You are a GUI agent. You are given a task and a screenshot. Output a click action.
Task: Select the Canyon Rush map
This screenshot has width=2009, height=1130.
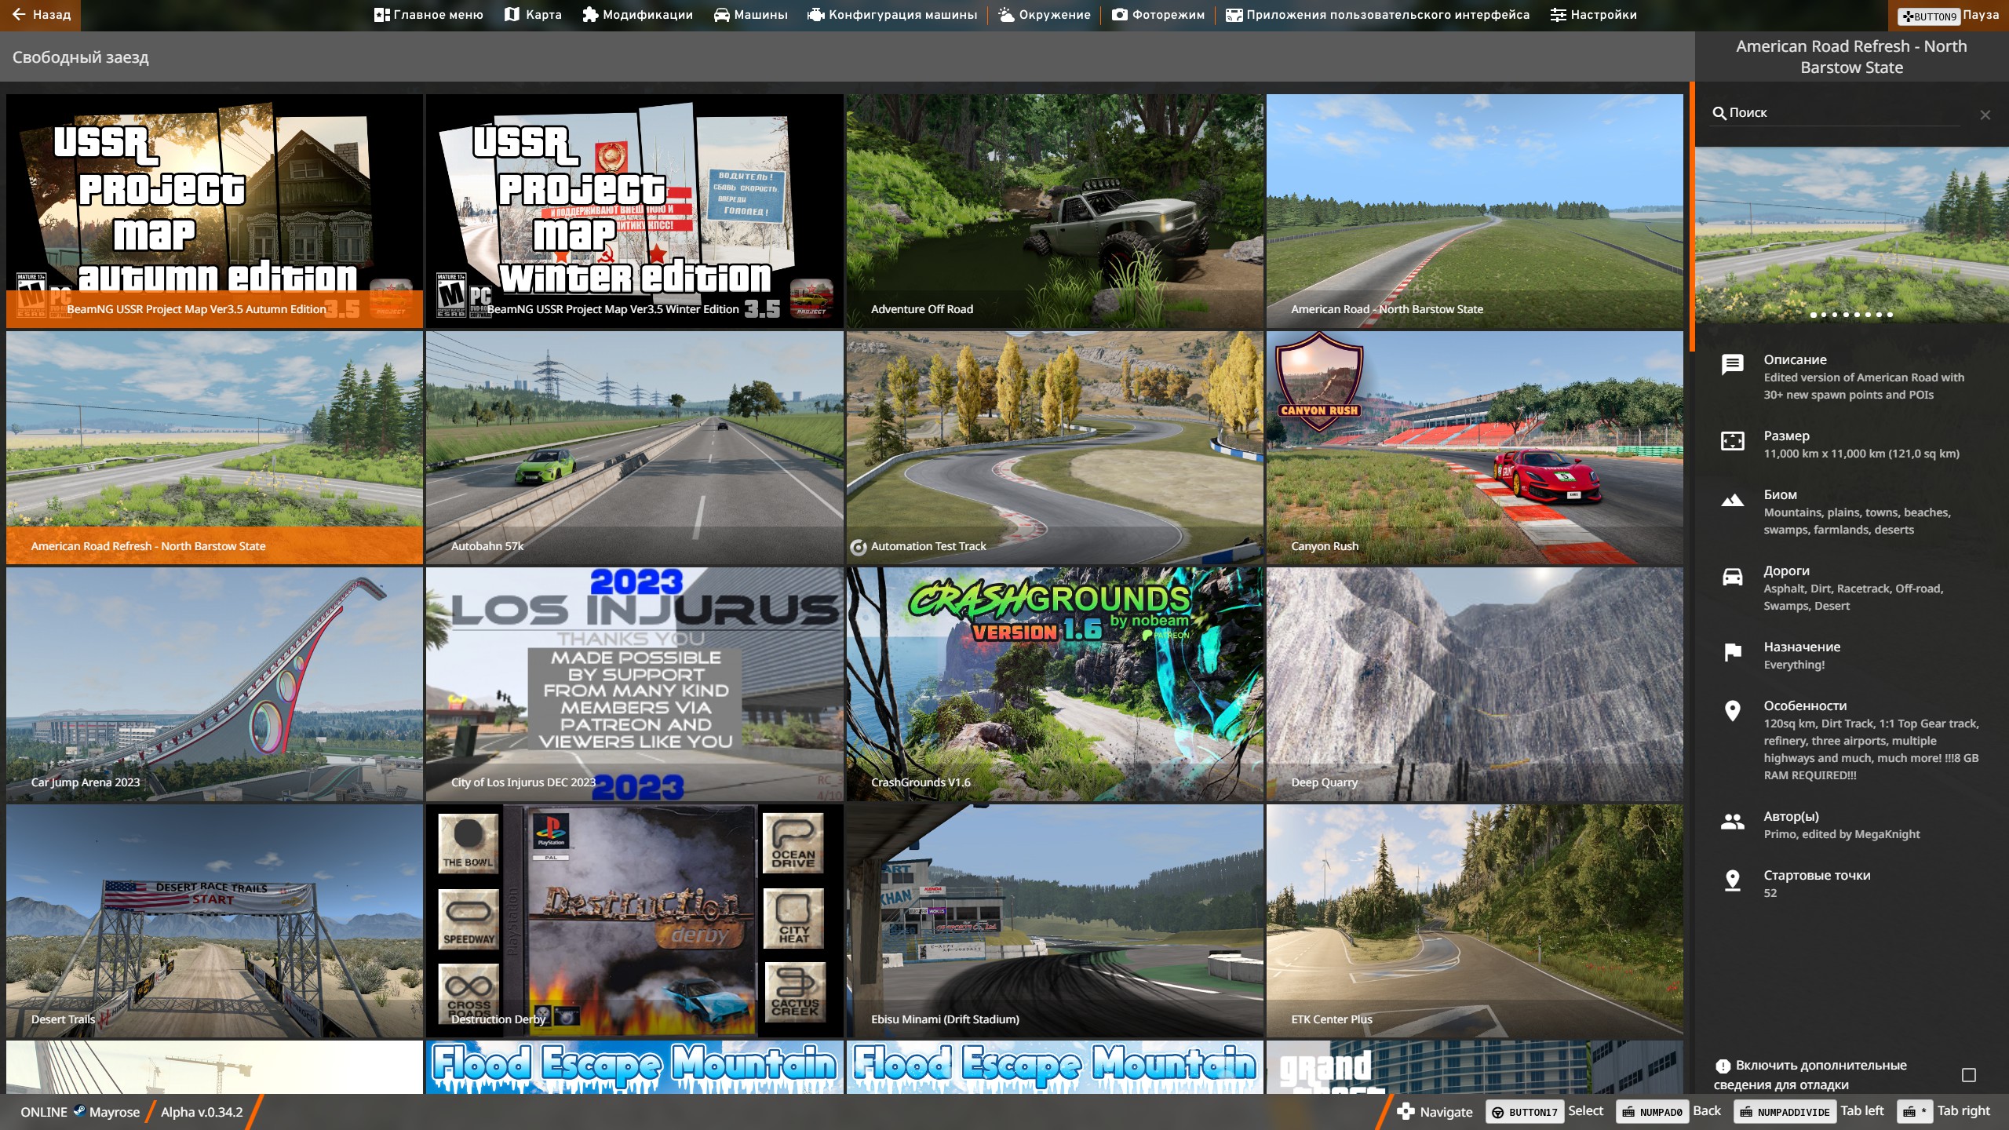coord(1475,447)
